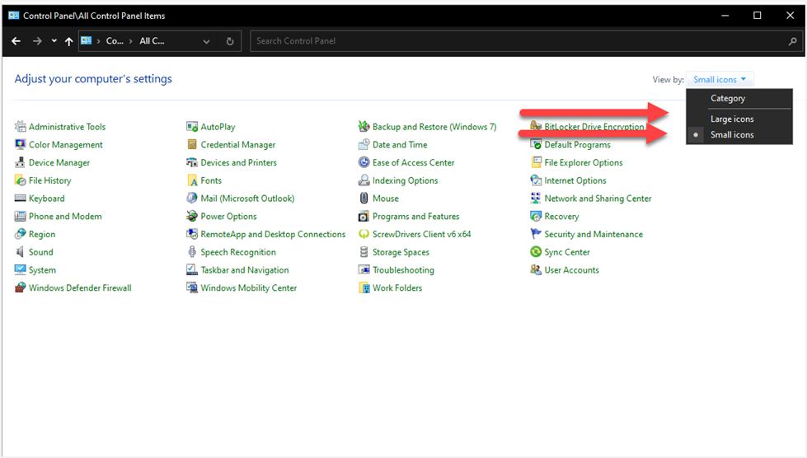The height and width of the screenshot is (458, 807).
Task: Select the Small icons view option
Action: click(732, 135)
